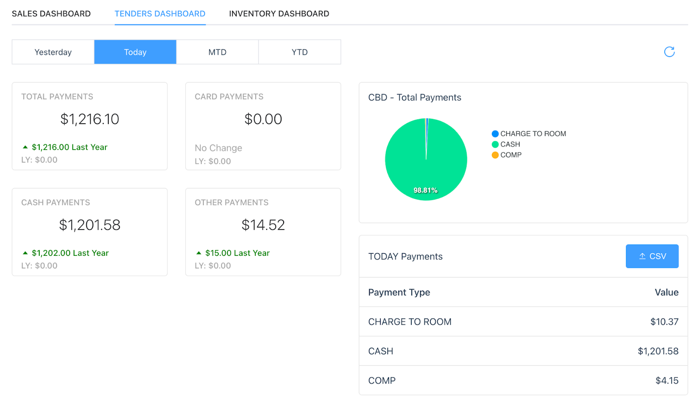Toggle the Comp legend dot

[x=495, y=155]
